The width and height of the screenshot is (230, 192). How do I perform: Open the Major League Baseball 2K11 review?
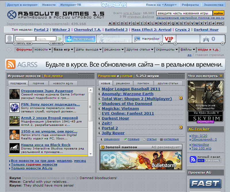(131, 89)
